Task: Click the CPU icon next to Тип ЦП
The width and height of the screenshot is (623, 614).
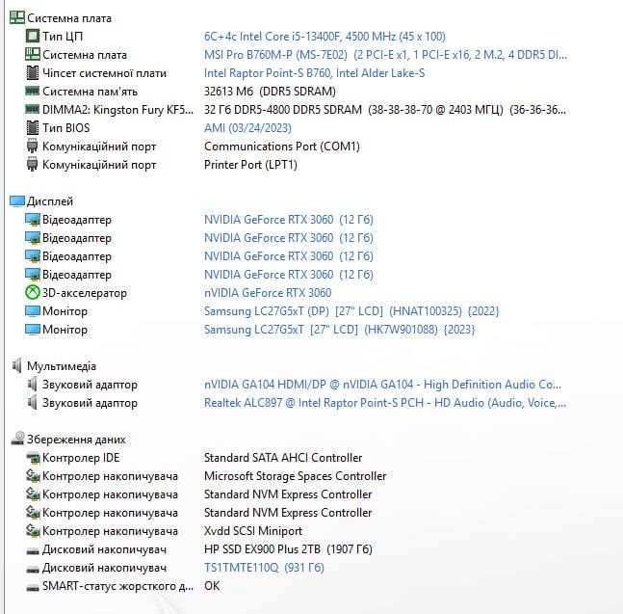Action: tap(33, 36)
